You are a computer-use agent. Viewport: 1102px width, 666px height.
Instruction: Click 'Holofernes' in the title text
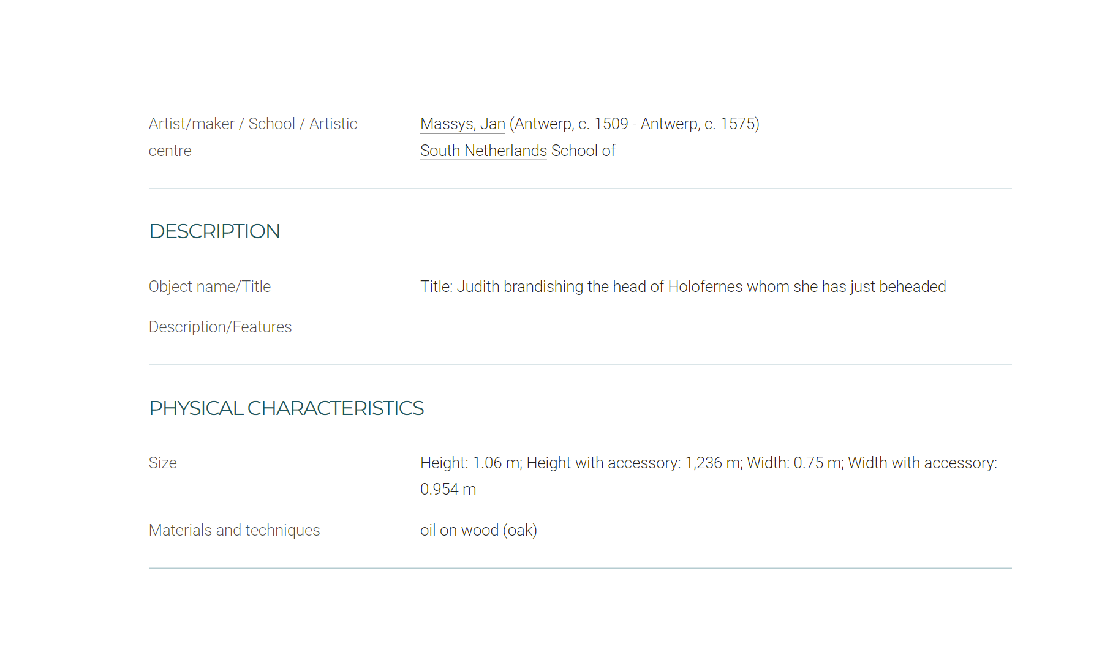click(x=705, y=286)
